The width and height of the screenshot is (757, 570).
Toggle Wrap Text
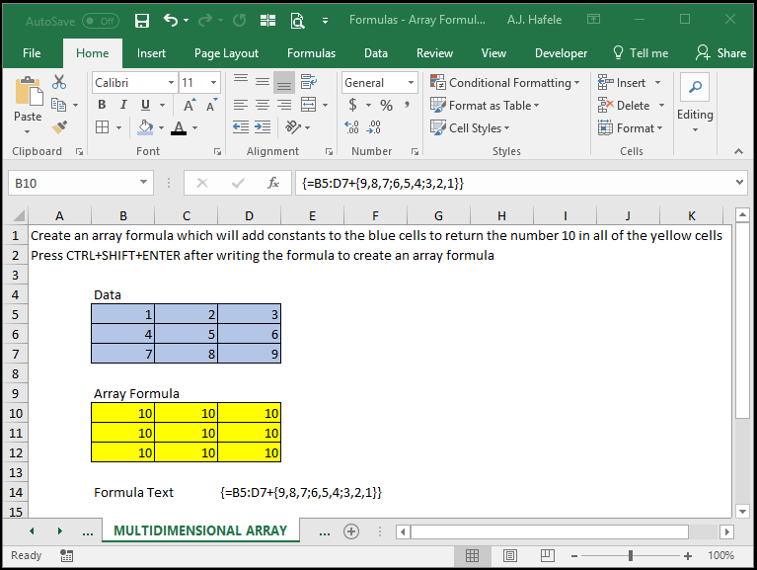pyautogui.click(x=309, y=82)
